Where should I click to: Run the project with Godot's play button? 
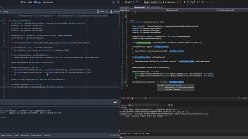pos(114,2)
